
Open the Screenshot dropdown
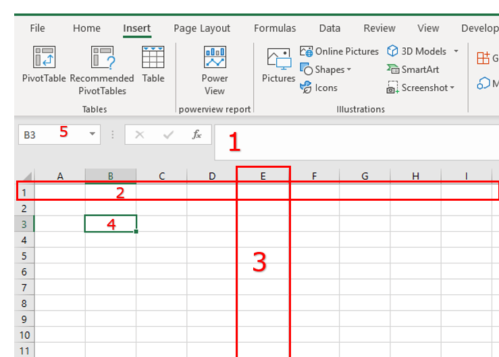tap(421, 88)
